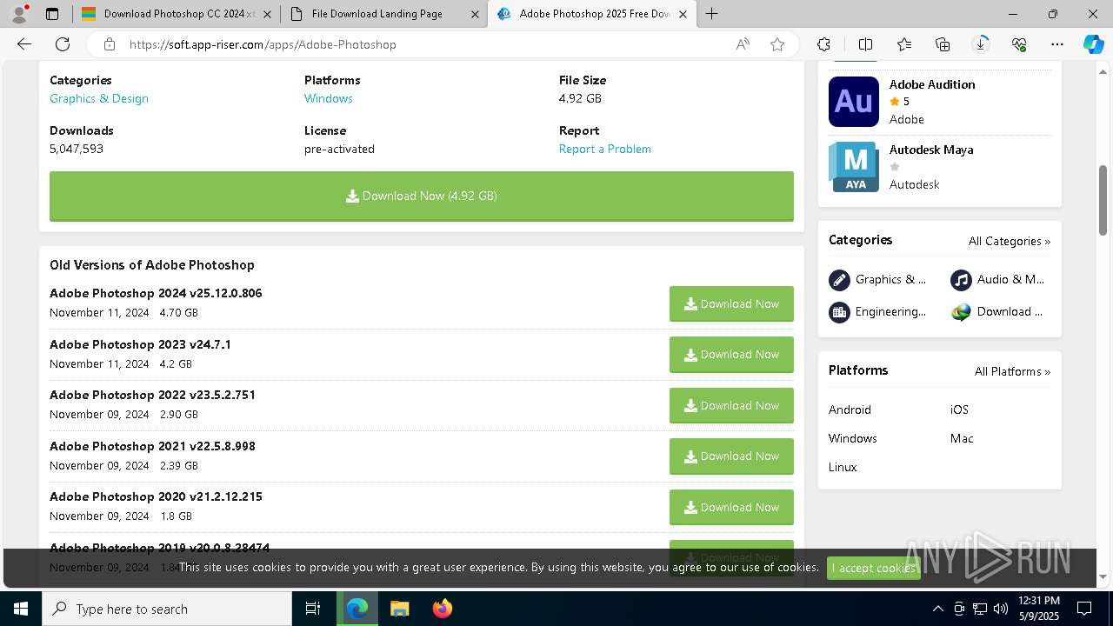This screenshot has height=626, width=1113.
Task: Open the notifications action center
Action: point(1084,609)
